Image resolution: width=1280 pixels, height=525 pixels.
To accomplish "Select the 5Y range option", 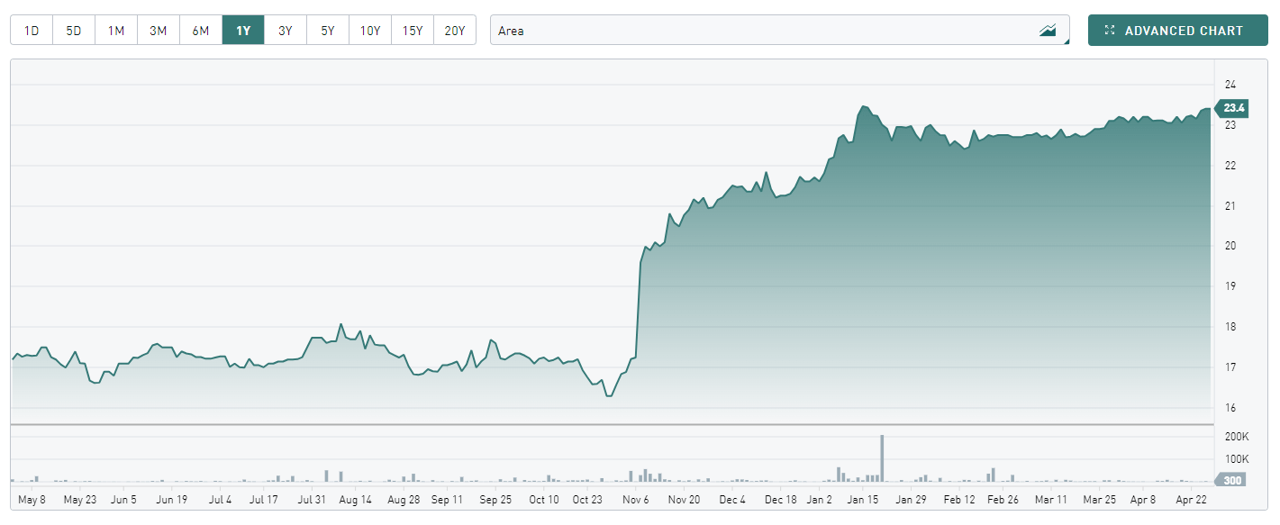I will coord(327,30).
